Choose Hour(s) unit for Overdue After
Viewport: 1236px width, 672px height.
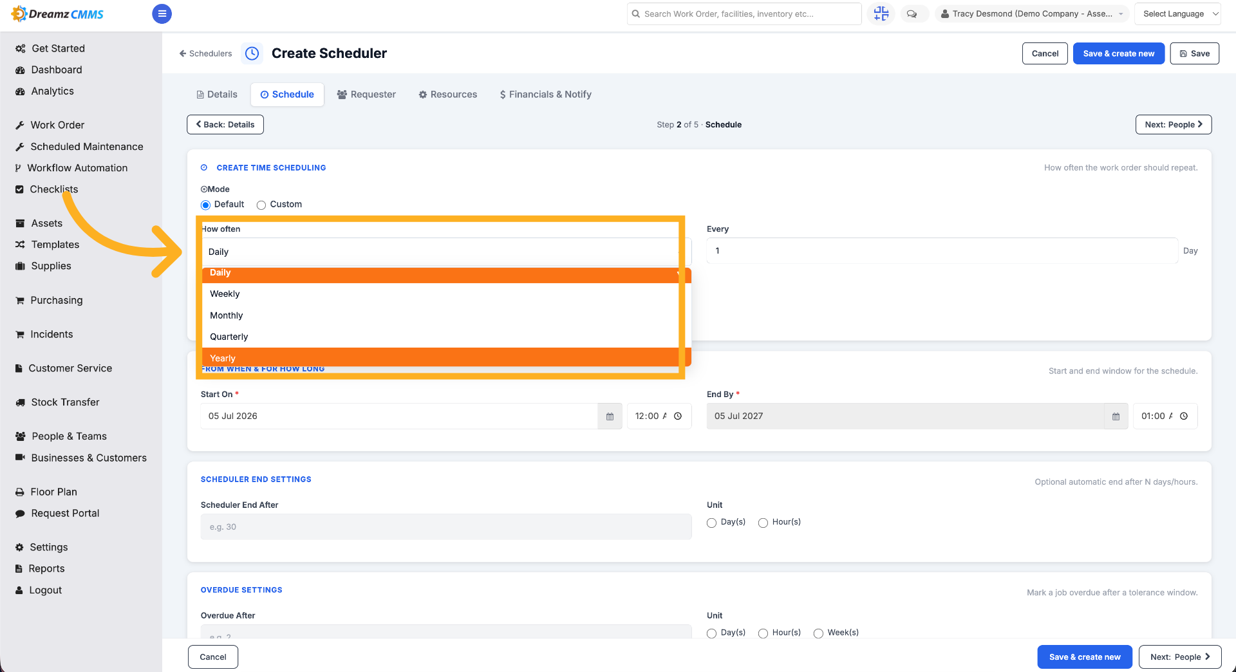[x=763, y=633]
